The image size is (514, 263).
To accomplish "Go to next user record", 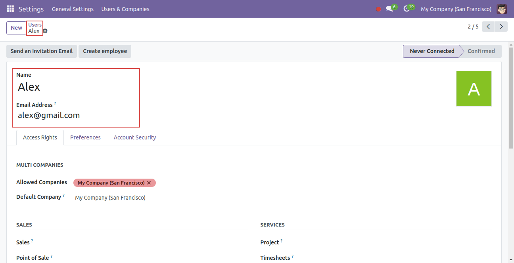I will 501,27.
